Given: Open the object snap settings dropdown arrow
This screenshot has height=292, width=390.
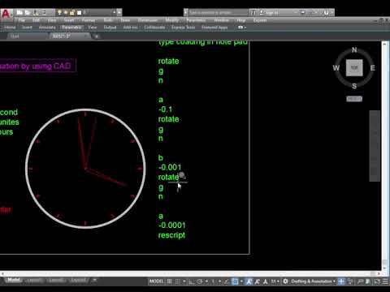Looking at the screenshot, I should click(x=242, y=281).
